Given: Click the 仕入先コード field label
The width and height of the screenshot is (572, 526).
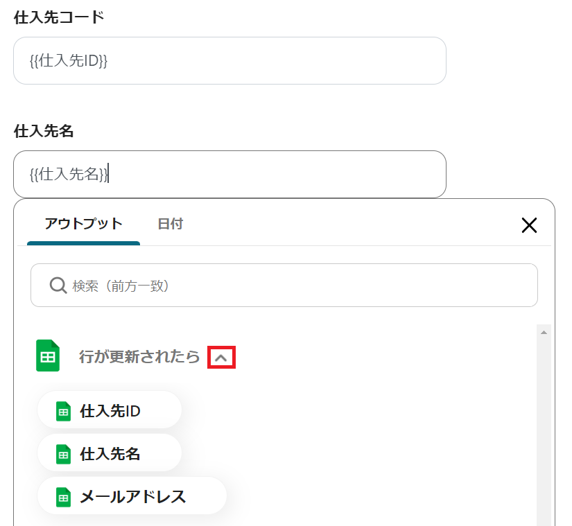Looking at the screenshot, I should click(59, 17).
